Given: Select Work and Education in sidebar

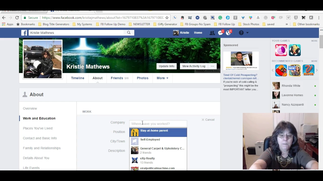Looking at the screenshot, I should tap(39, 118).
